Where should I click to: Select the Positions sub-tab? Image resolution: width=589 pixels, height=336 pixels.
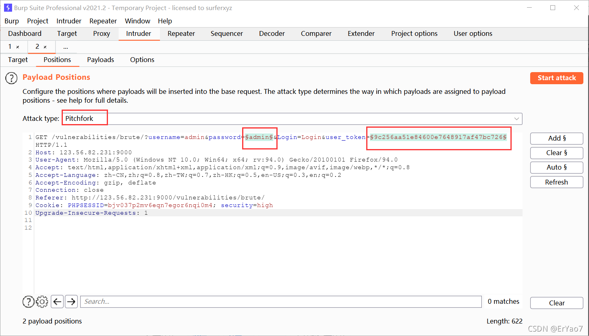coord(57,60)
